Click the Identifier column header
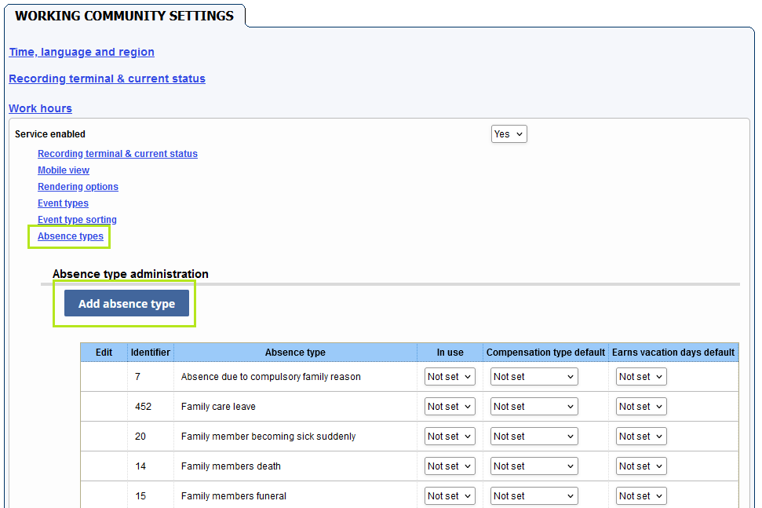Viewport: 762px width, 508px height. [x=151, y=353]
